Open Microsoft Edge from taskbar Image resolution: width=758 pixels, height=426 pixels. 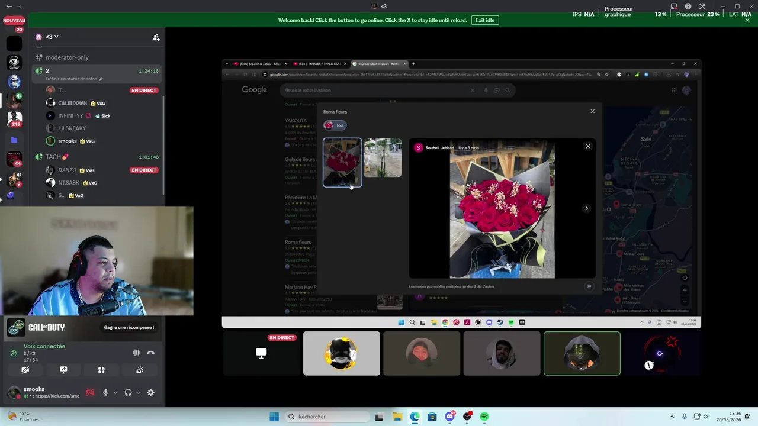415,417
